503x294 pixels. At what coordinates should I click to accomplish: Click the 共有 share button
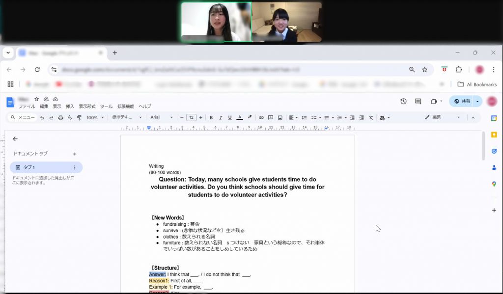(462, 101)
